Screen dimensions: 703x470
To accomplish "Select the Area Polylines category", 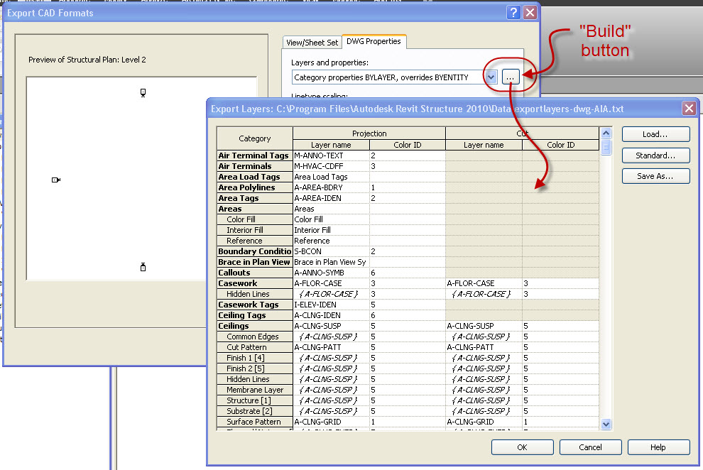I will click(x=255, y=187).
